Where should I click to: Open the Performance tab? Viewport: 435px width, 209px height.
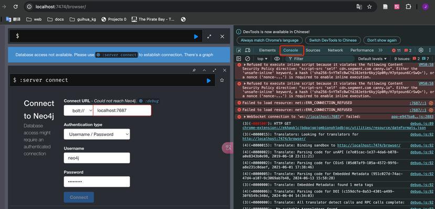coord(362,50)
